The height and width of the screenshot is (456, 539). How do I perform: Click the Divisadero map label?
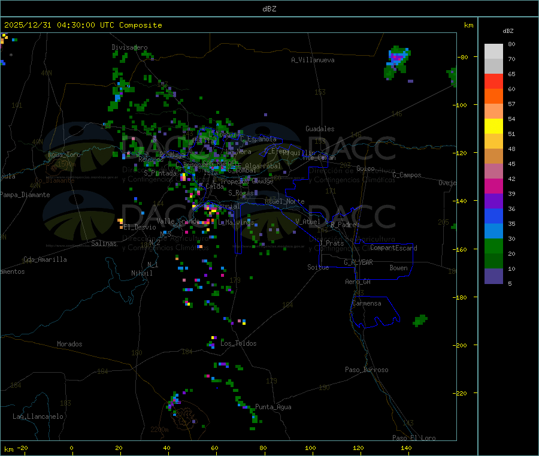coord(129,47)
